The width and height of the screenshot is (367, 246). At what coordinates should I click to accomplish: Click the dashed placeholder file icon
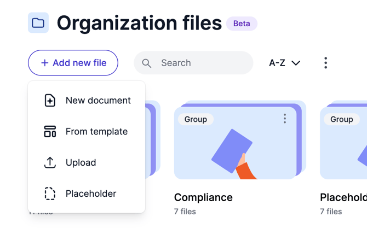click(x=50, y=194)
